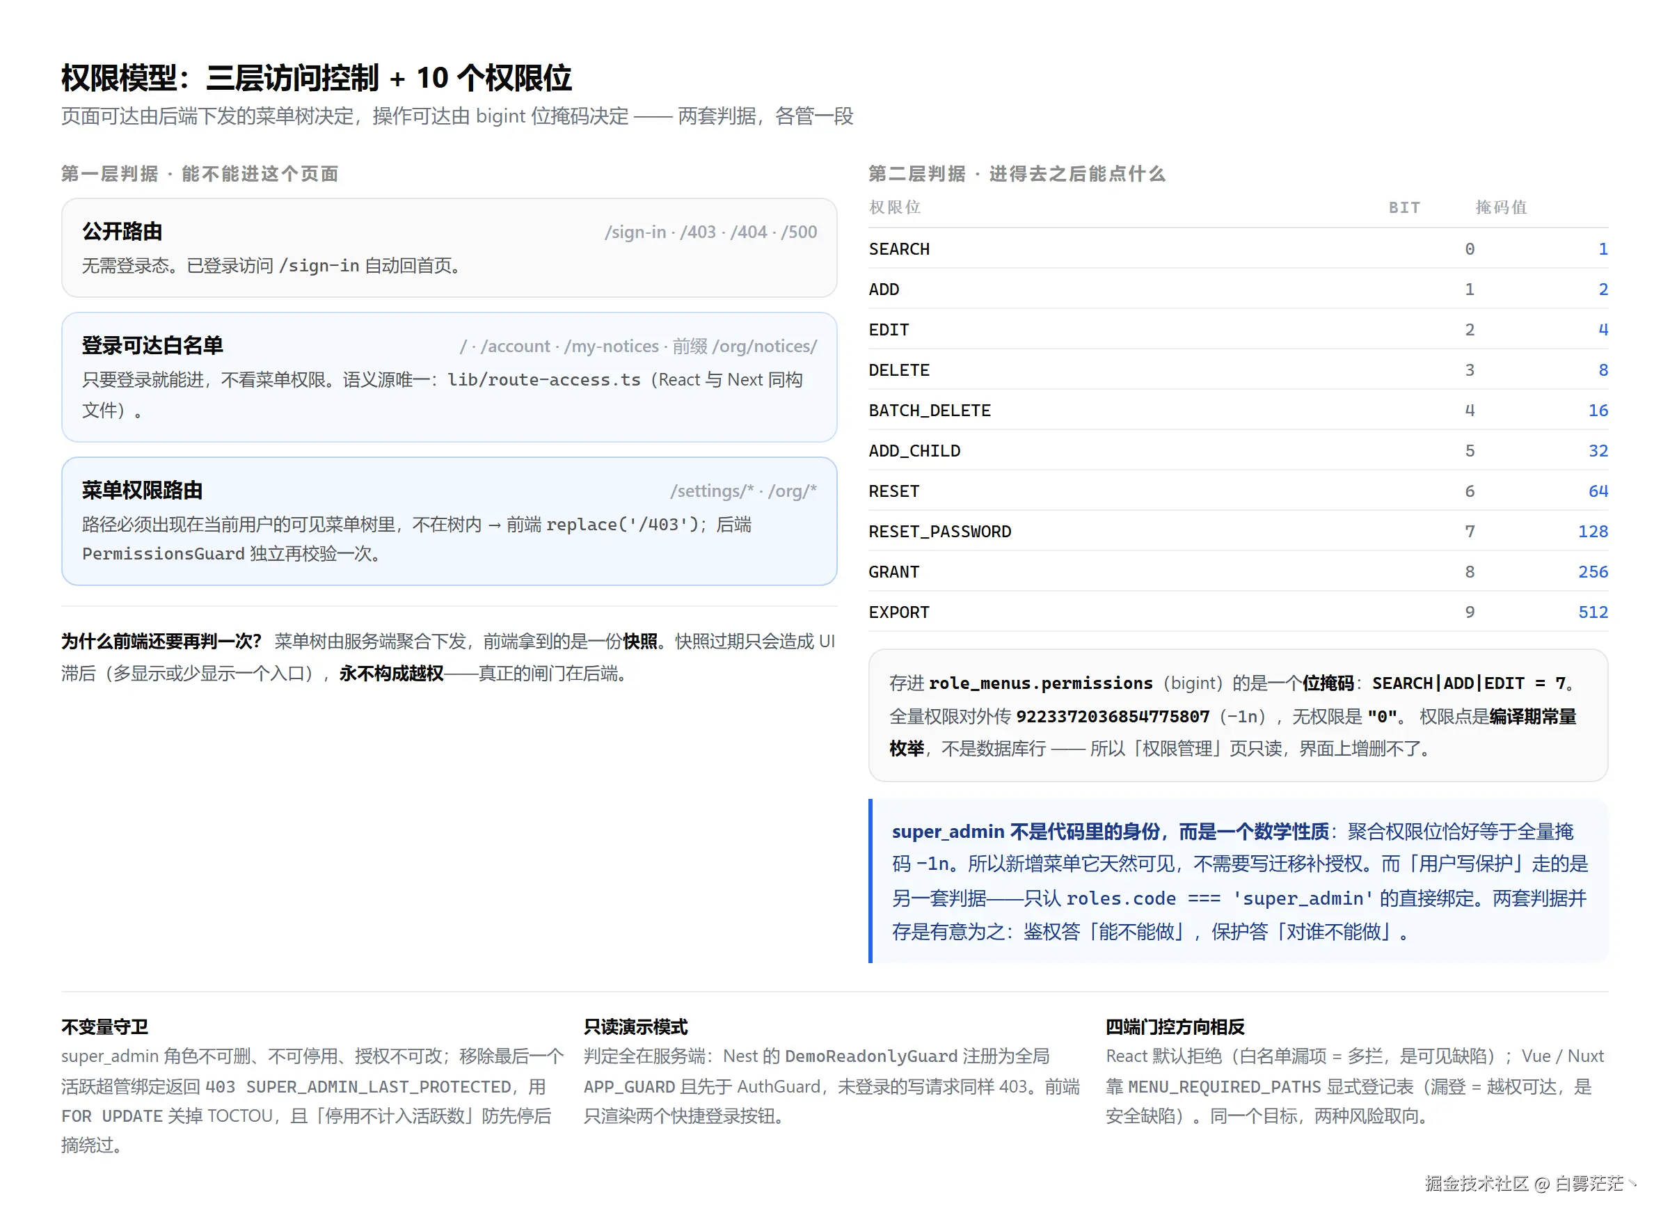Viewport: 1670px width, 1222px height.
Task: Click the code text replace('/403')
Action: (623, 525)
